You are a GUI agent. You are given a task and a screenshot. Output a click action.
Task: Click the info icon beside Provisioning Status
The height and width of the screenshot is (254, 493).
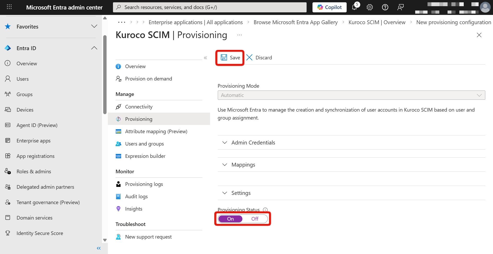point(265,210)
